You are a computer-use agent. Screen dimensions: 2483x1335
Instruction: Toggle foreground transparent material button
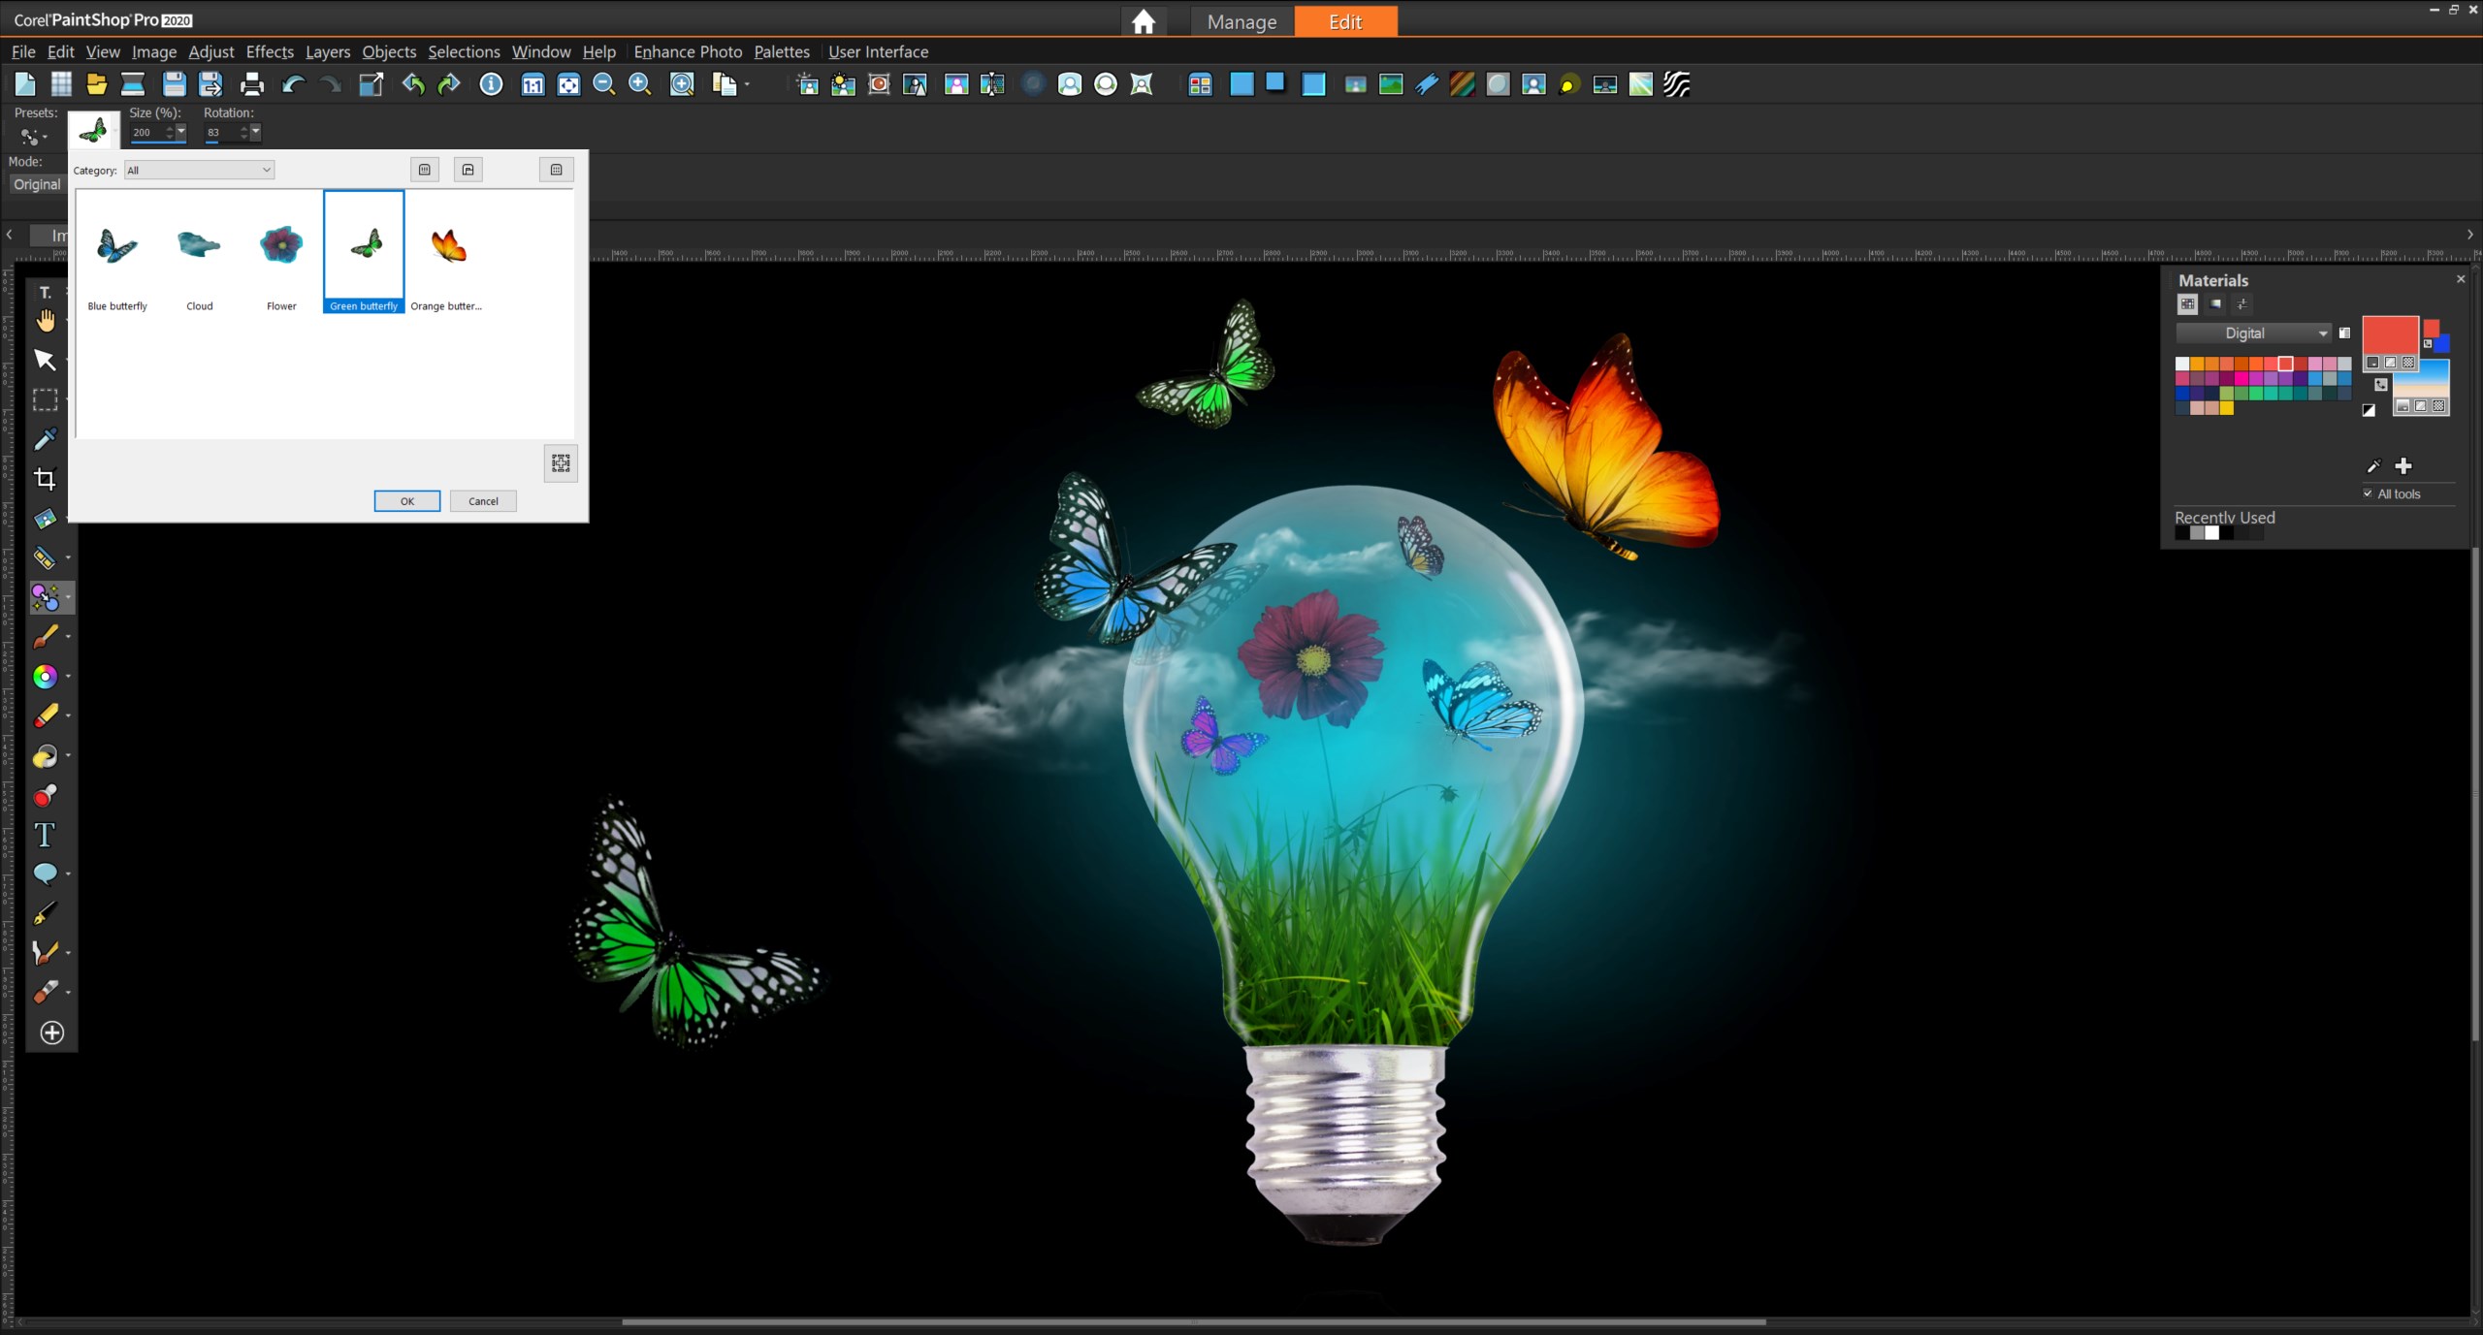pyautogui.click(x=2408, y=363)
